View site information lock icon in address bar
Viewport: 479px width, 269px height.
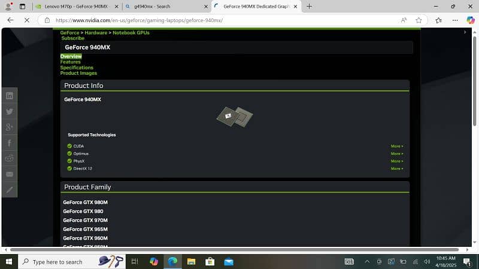(47, 20)
